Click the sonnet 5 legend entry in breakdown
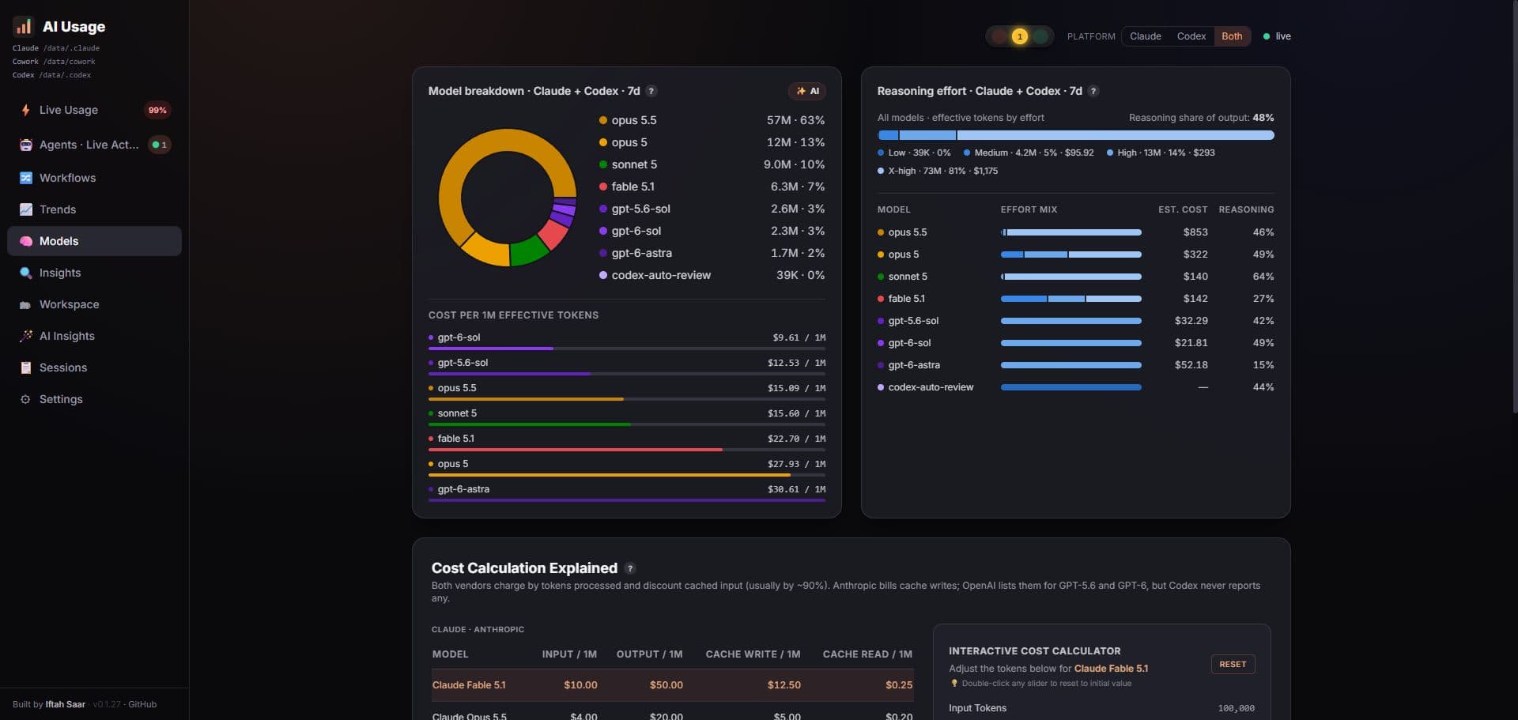Viewport: 1518px width, 720px height. (712, 164)
